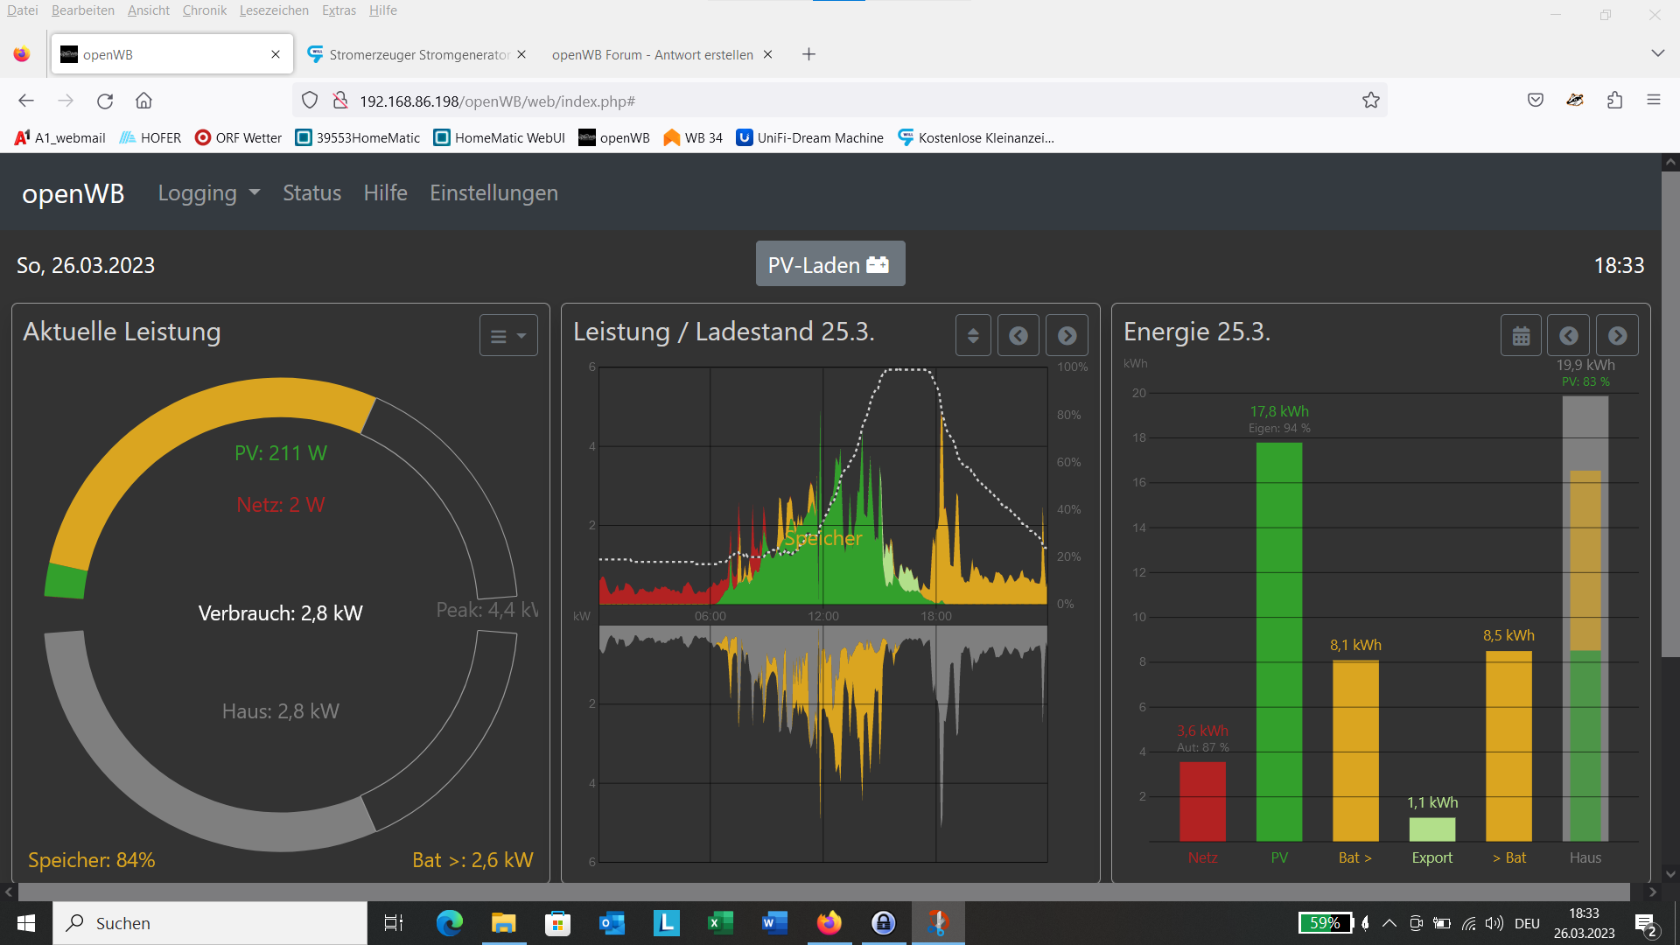Toggle Export series in Energie chart legend
Image resolution: width=1680 pixels, height=945 pixels.
pos(1431,857)
